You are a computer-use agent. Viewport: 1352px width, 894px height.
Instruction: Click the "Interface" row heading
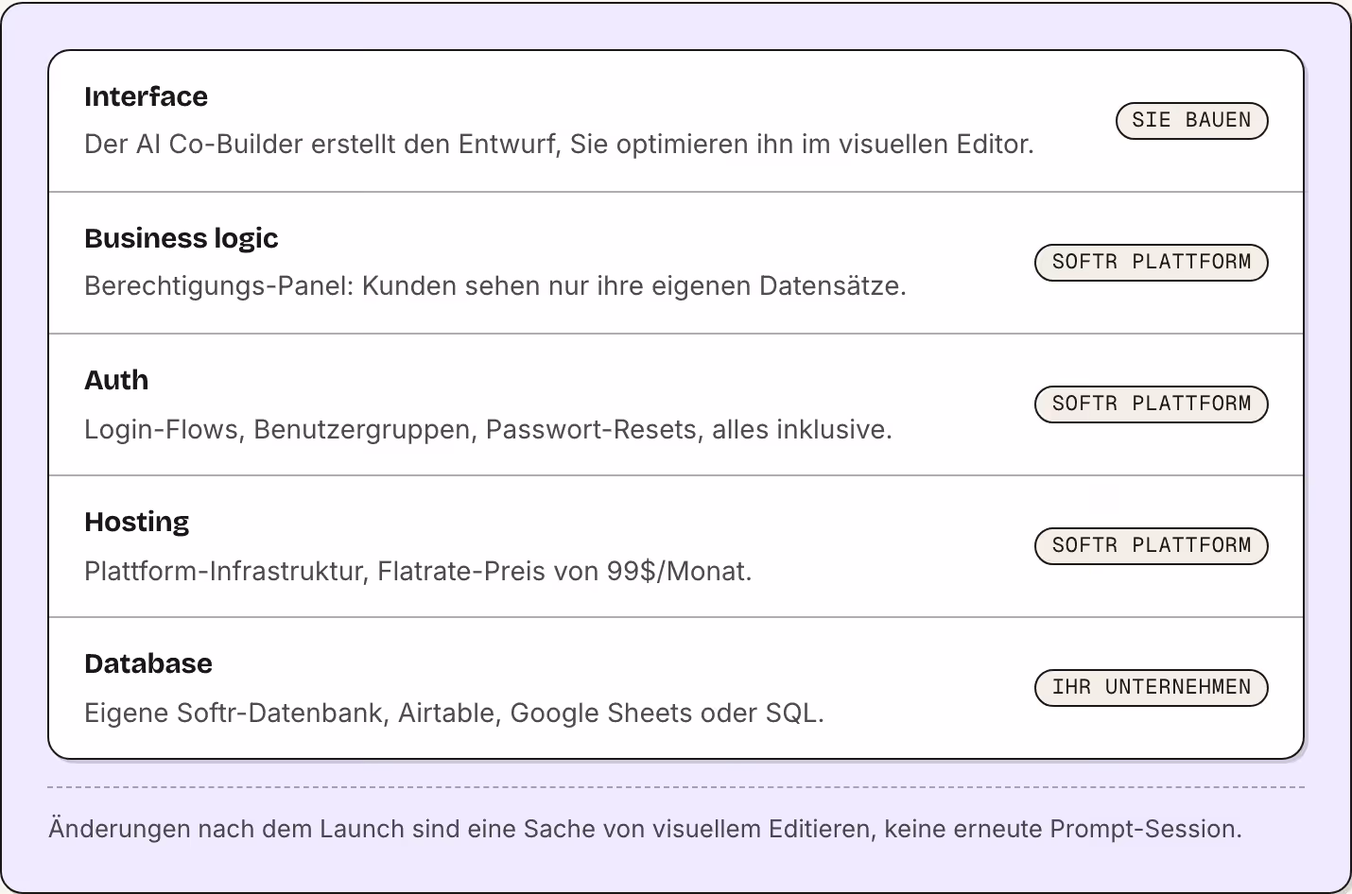(x=146, y=96)
